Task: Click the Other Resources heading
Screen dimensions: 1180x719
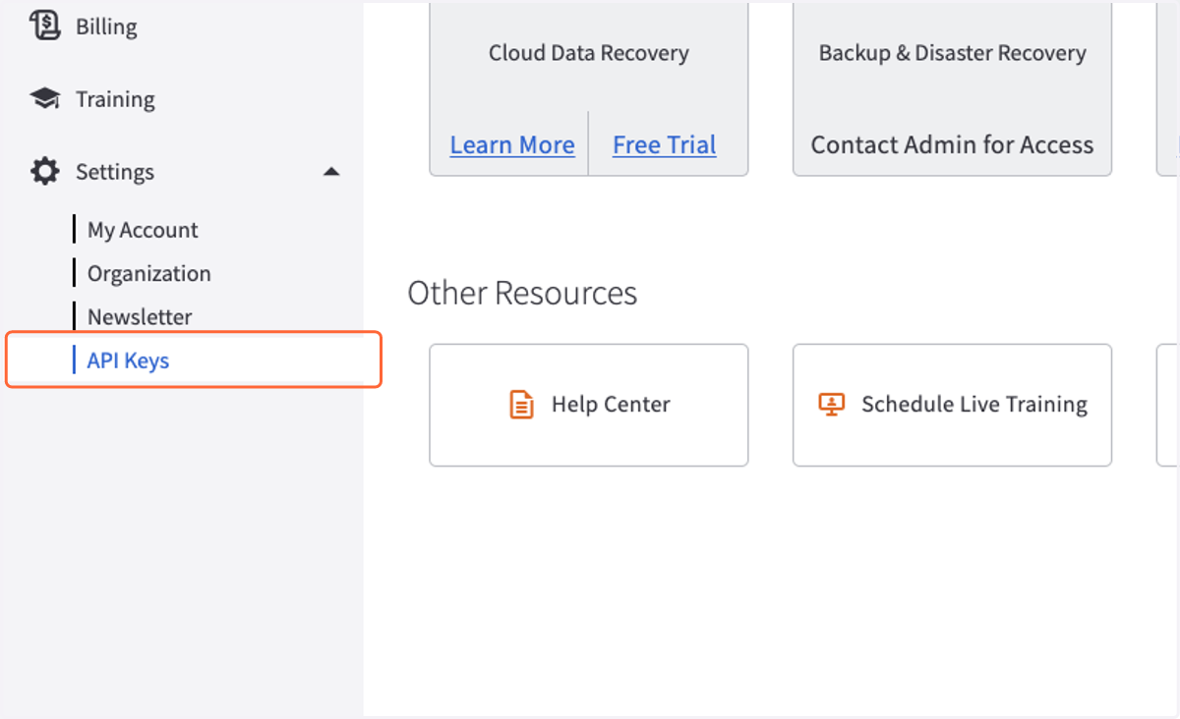Action: click(522, 293)
